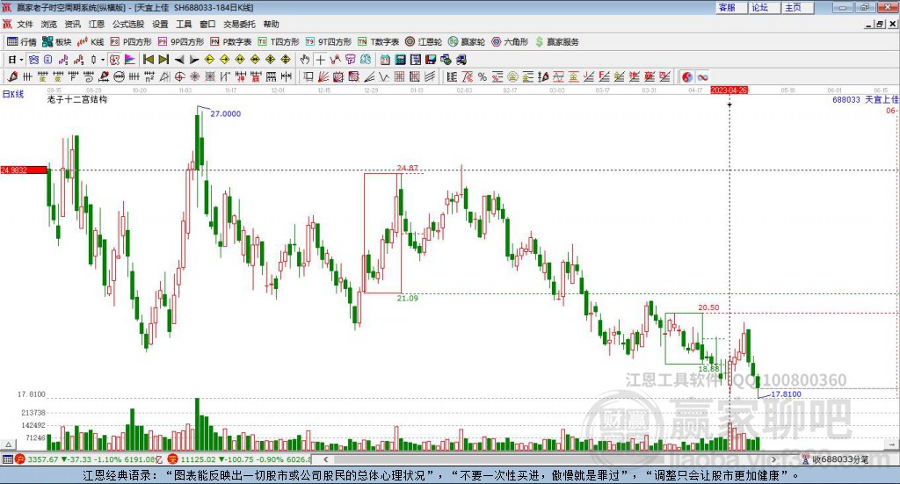900x484 pixels.
Task: Click the red 24.9832 price tag
Action: tap(24, 170)
